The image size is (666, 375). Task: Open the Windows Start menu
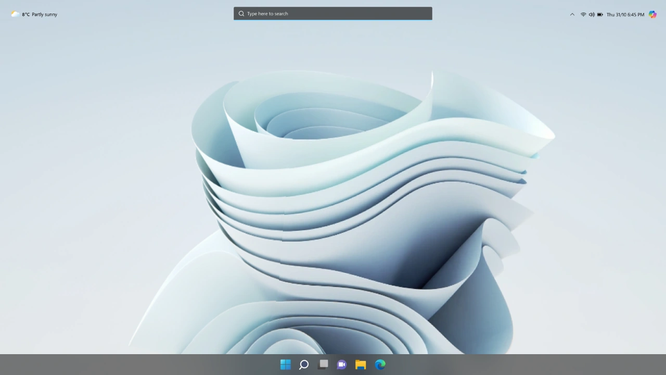(x=286, y=365)
